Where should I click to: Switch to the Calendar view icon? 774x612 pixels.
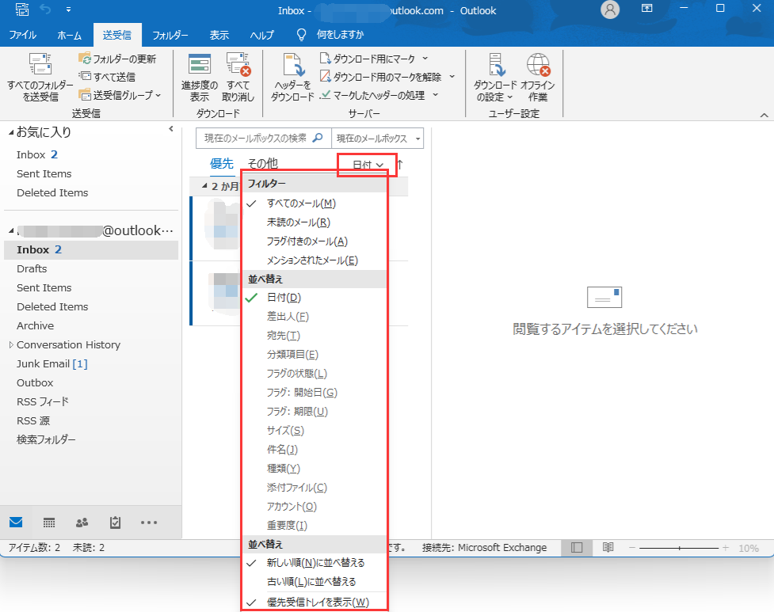[x=48, y=523]
